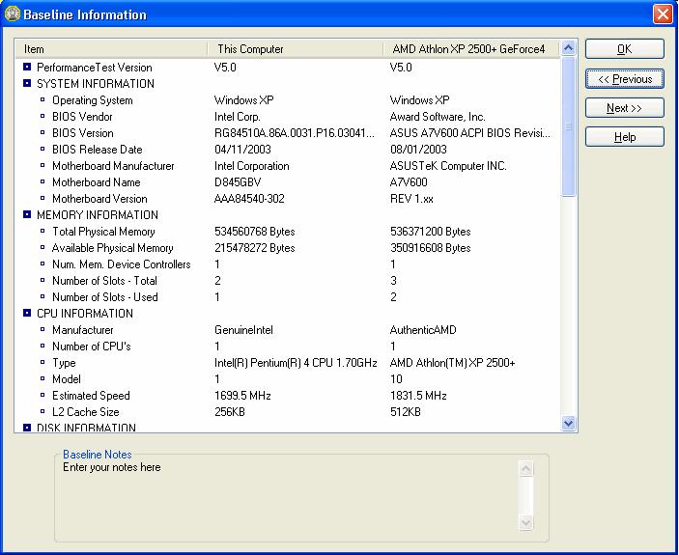Click the 350916608 Bytes memory value
Viewport: 679px width, 555px height.
431,248
